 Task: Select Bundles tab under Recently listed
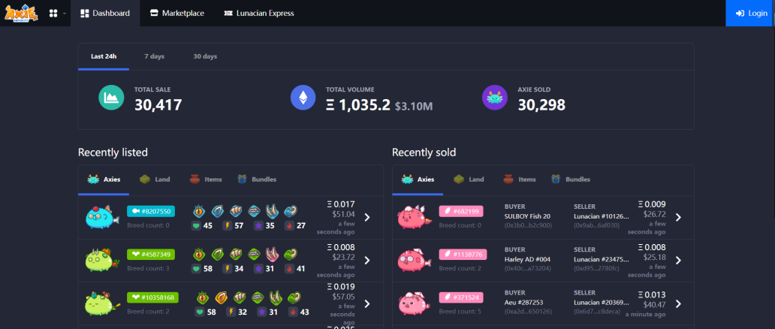(256, 180)
